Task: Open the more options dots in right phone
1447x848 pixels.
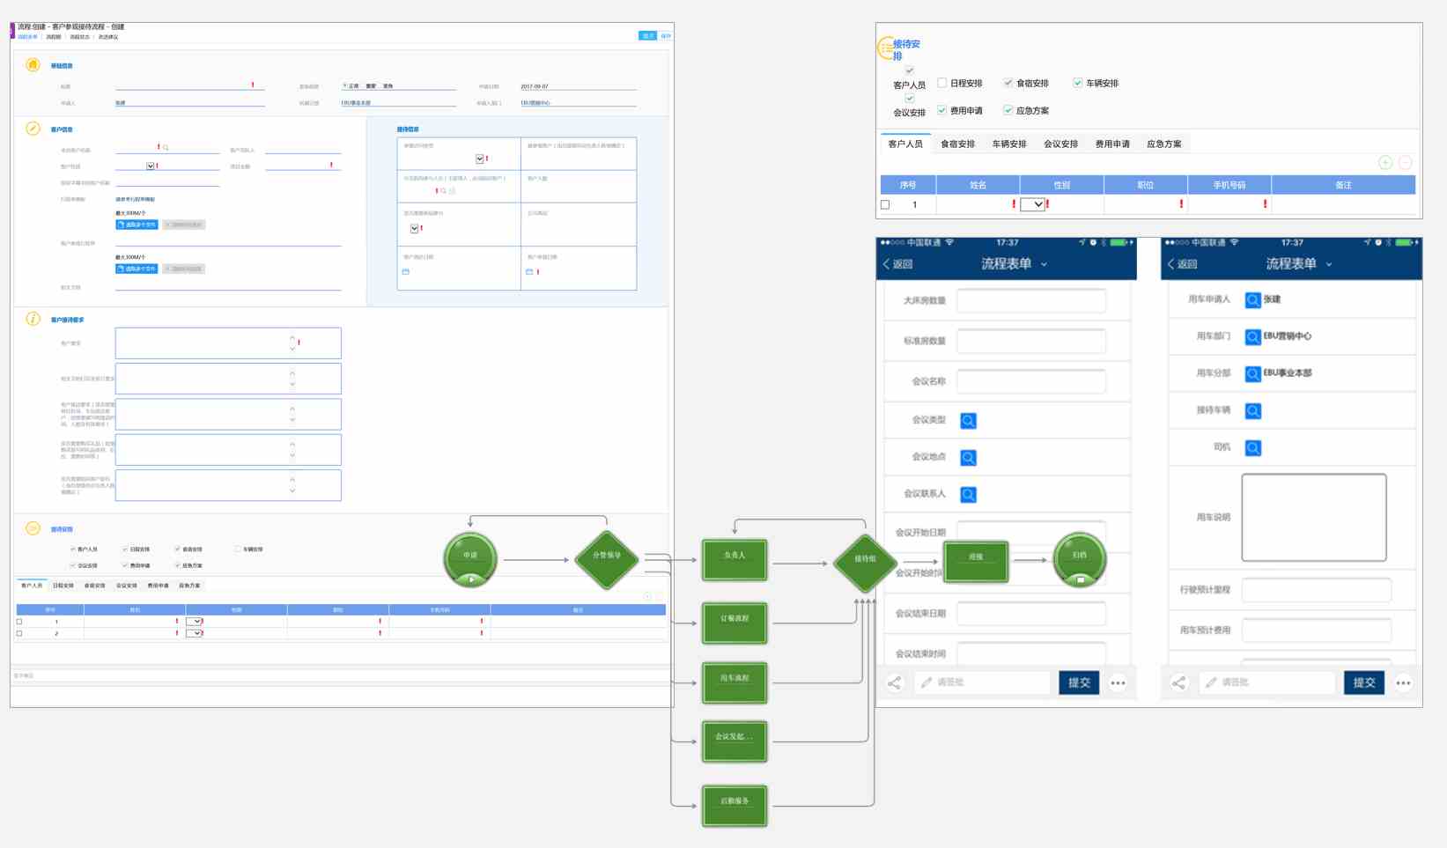Action: click(x=1403, y=682)
